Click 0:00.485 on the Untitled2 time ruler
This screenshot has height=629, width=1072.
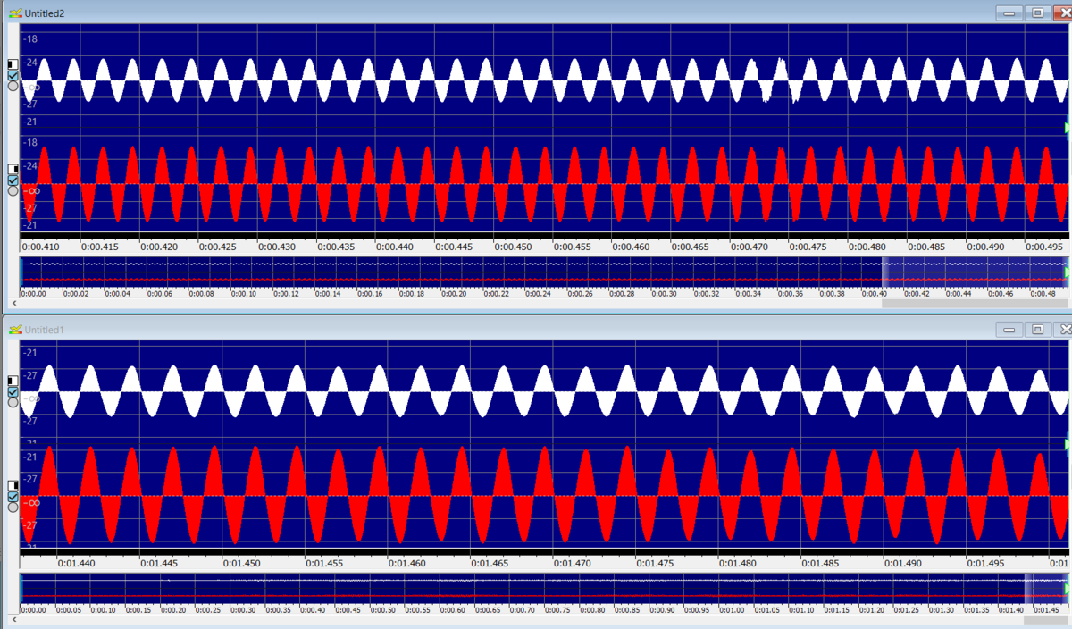pos(925,246)
